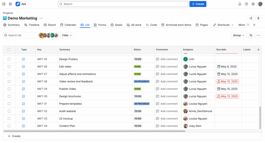Click the share icon button

click(251, 18)
